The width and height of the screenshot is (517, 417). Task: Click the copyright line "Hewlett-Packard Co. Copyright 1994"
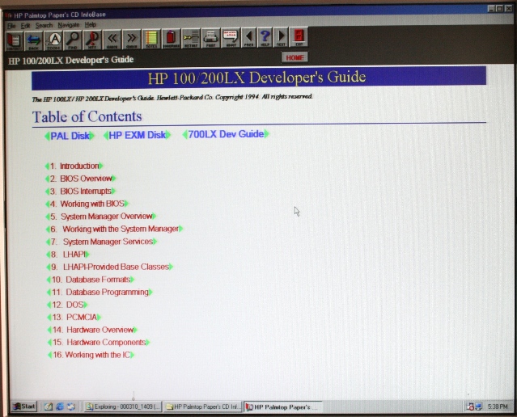(208, 97)
